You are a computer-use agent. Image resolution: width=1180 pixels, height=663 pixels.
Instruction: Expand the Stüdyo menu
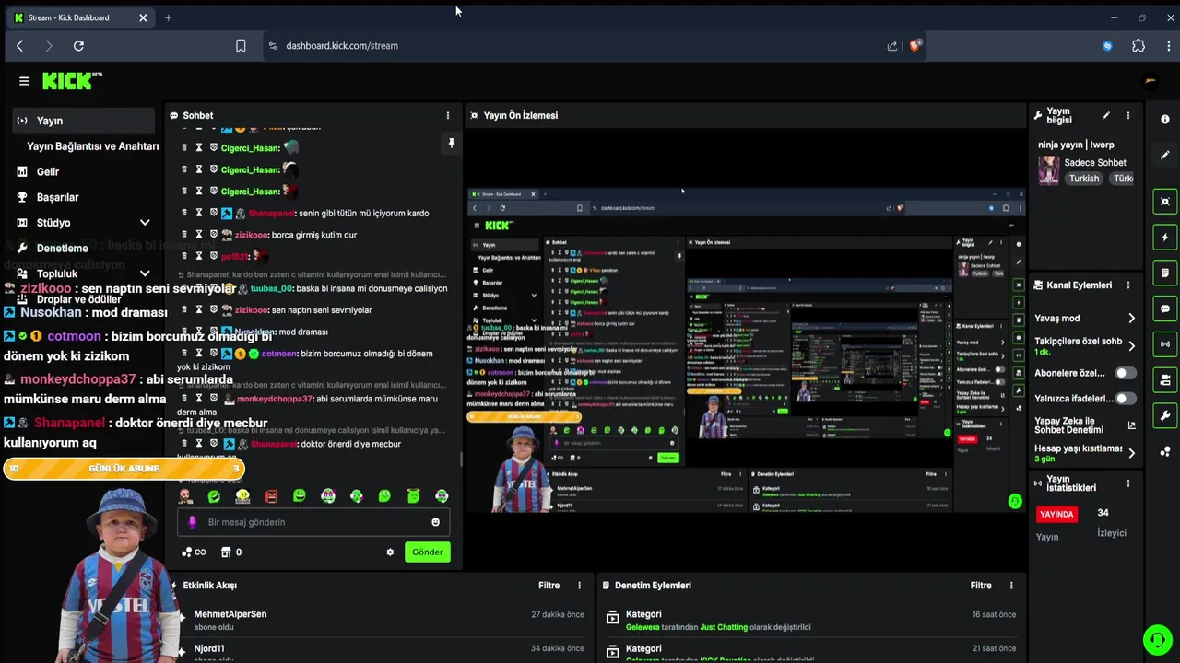145,223
